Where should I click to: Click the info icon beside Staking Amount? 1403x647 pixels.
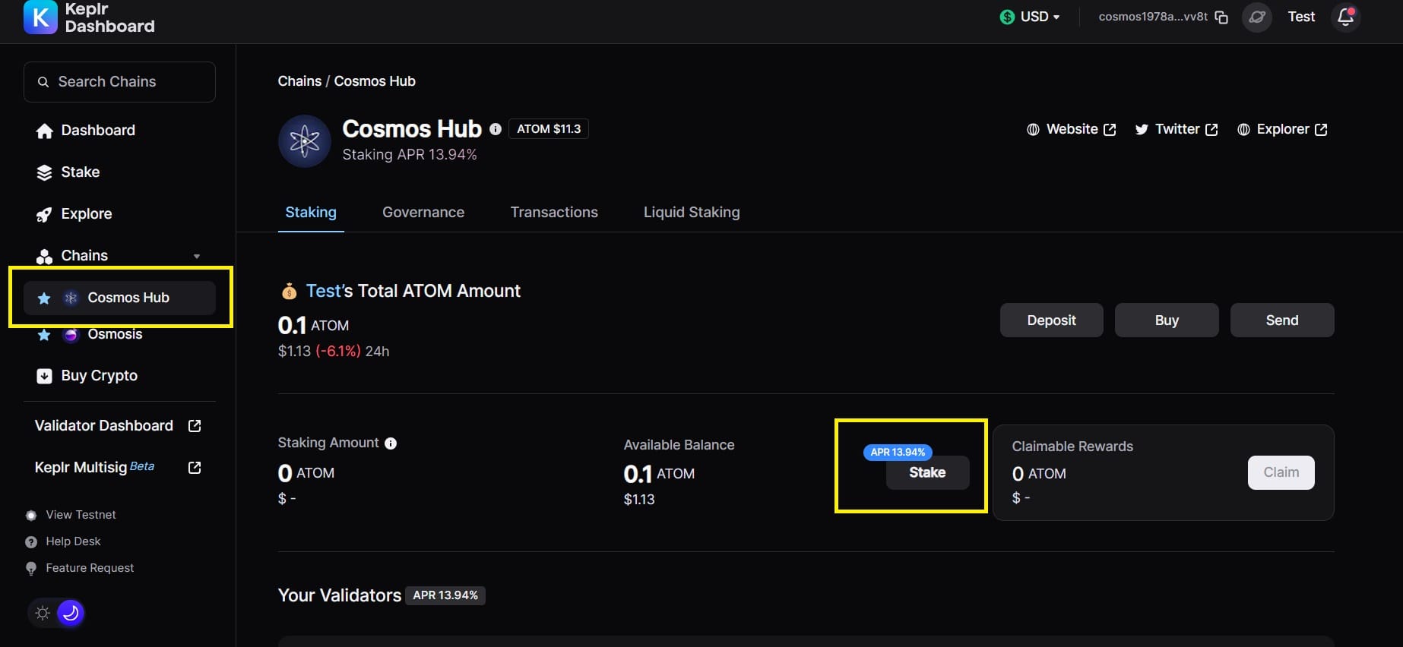tap(391, 443)
